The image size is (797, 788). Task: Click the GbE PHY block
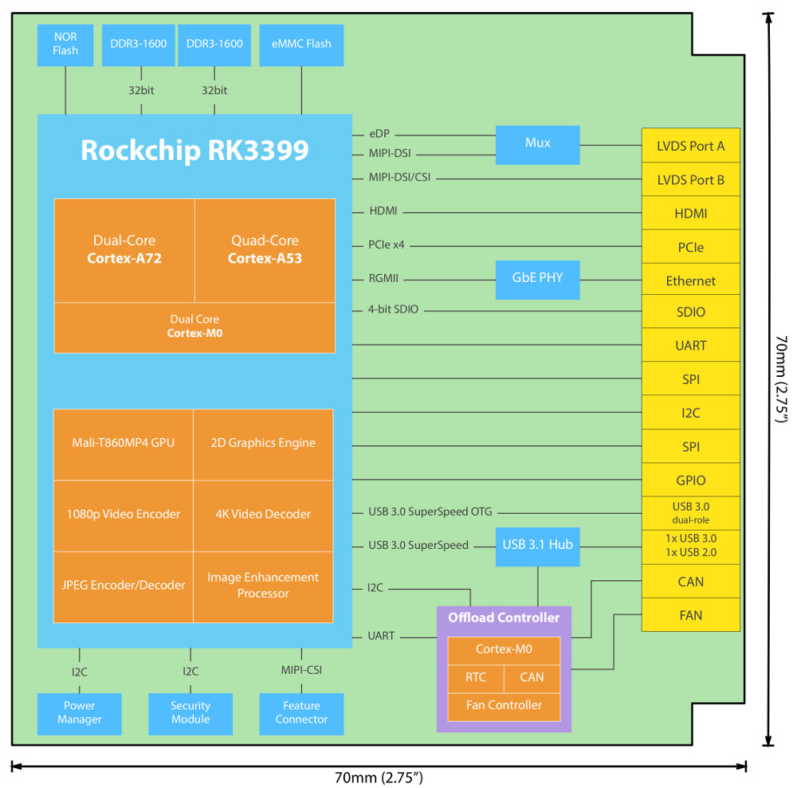point(537,280)
